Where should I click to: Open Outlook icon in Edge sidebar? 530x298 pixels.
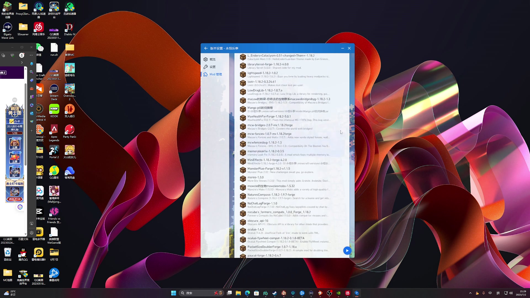click(31, 113)
